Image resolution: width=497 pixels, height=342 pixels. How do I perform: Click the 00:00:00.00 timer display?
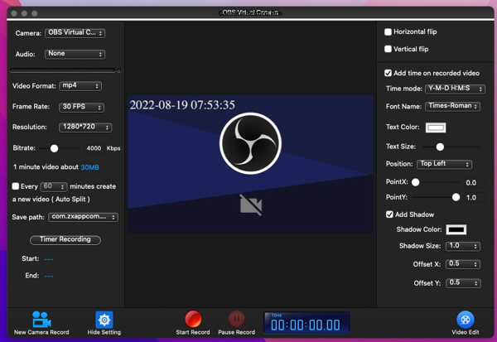point(306,323)
